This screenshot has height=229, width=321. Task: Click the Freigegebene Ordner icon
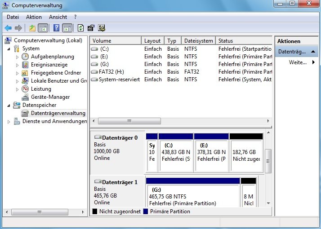(25, 73)
